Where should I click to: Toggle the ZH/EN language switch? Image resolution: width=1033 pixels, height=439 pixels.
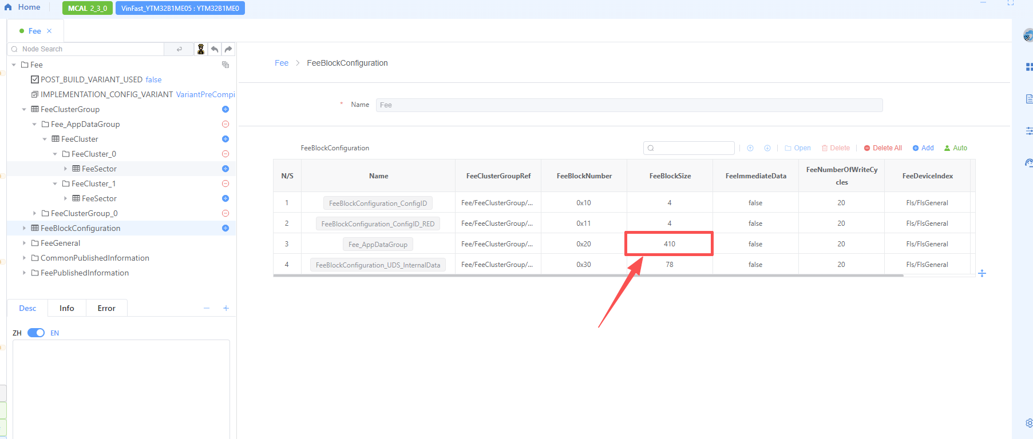[36, 333]
